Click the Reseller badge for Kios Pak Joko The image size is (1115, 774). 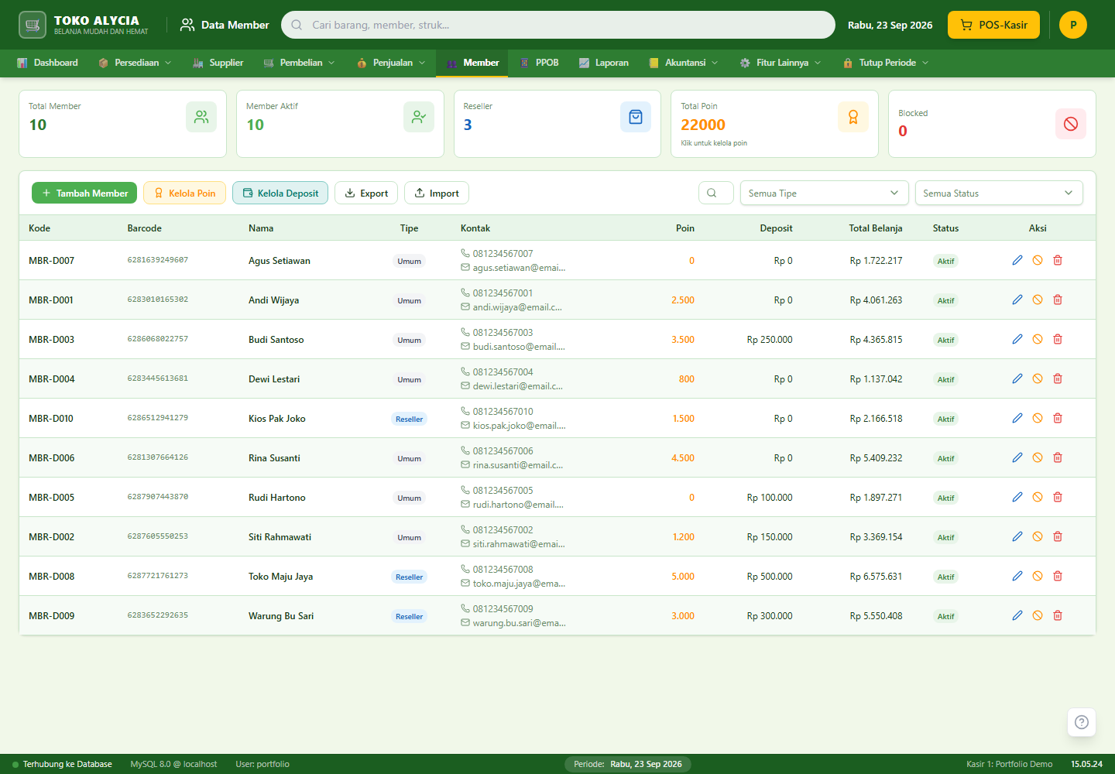(409, 419)
